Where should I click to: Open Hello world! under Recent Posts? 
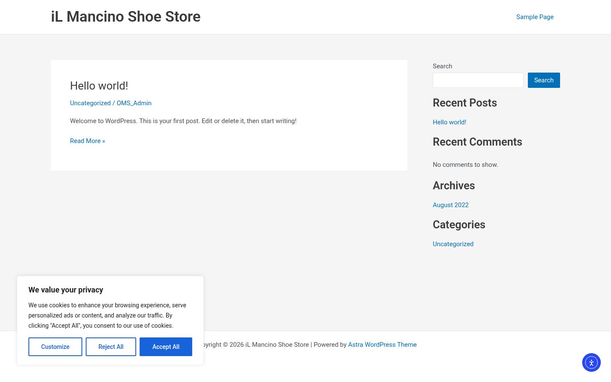coord(449,122)
